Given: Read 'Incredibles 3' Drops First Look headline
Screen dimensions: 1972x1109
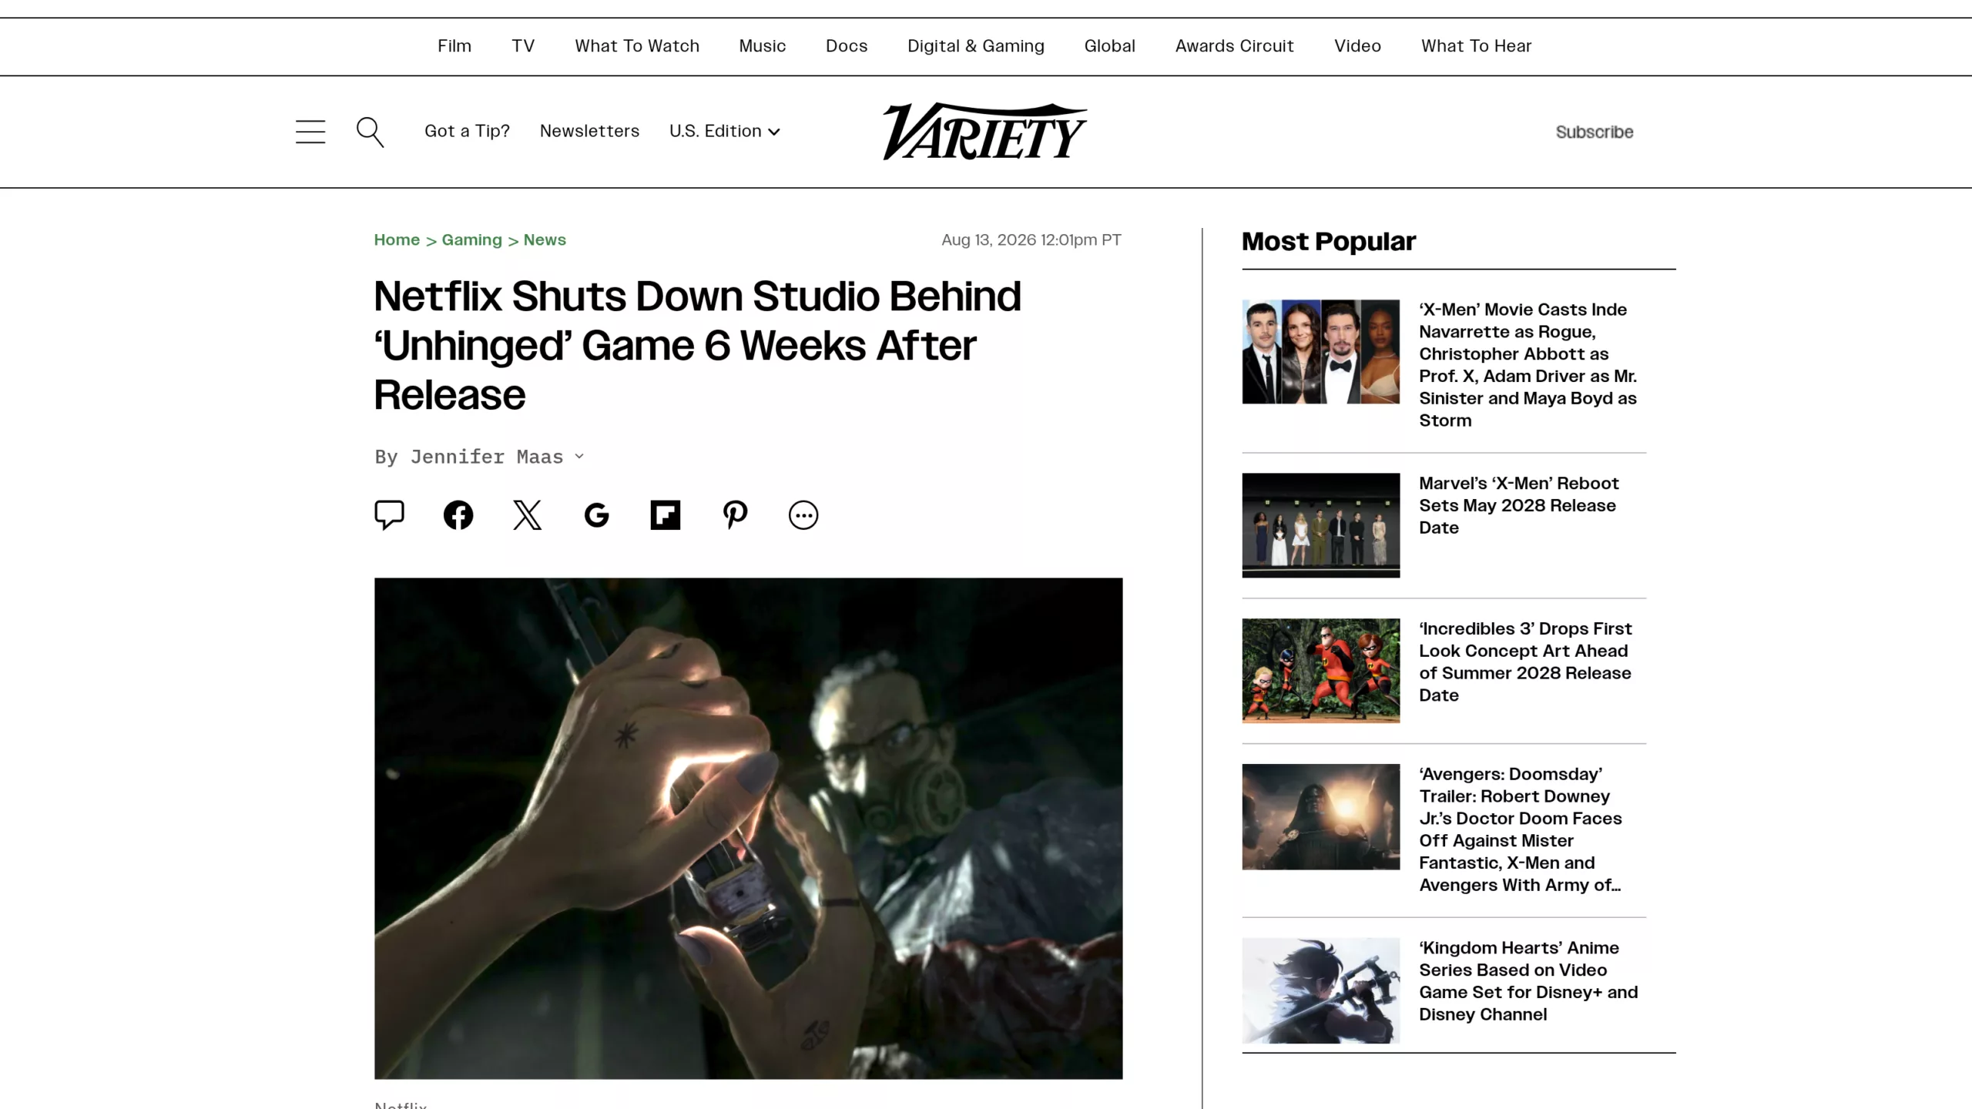Looking at the screenshot, I should (x=1525, y=662).
